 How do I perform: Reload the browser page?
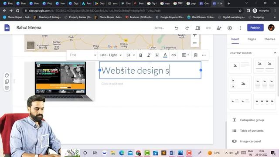[x=17, y=10]
